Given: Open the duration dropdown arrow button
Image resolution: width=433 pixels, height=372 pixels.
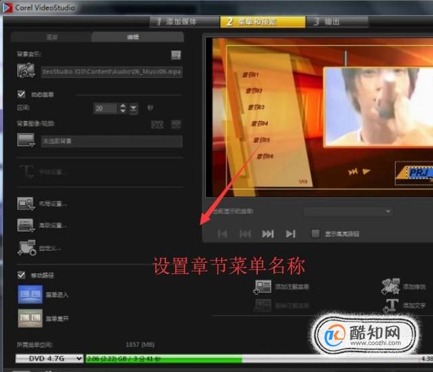Looking at the screenshot, I should tap(133, 108).
